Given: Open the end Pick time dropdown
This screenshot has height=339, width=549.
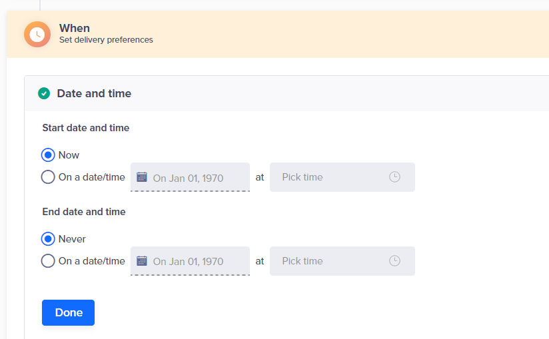Looking at the screenshot, I should (342, 261).
